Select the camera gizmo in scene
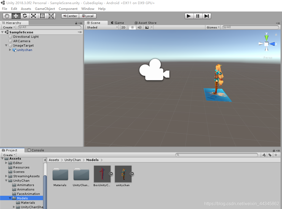 tap(154, 70)
